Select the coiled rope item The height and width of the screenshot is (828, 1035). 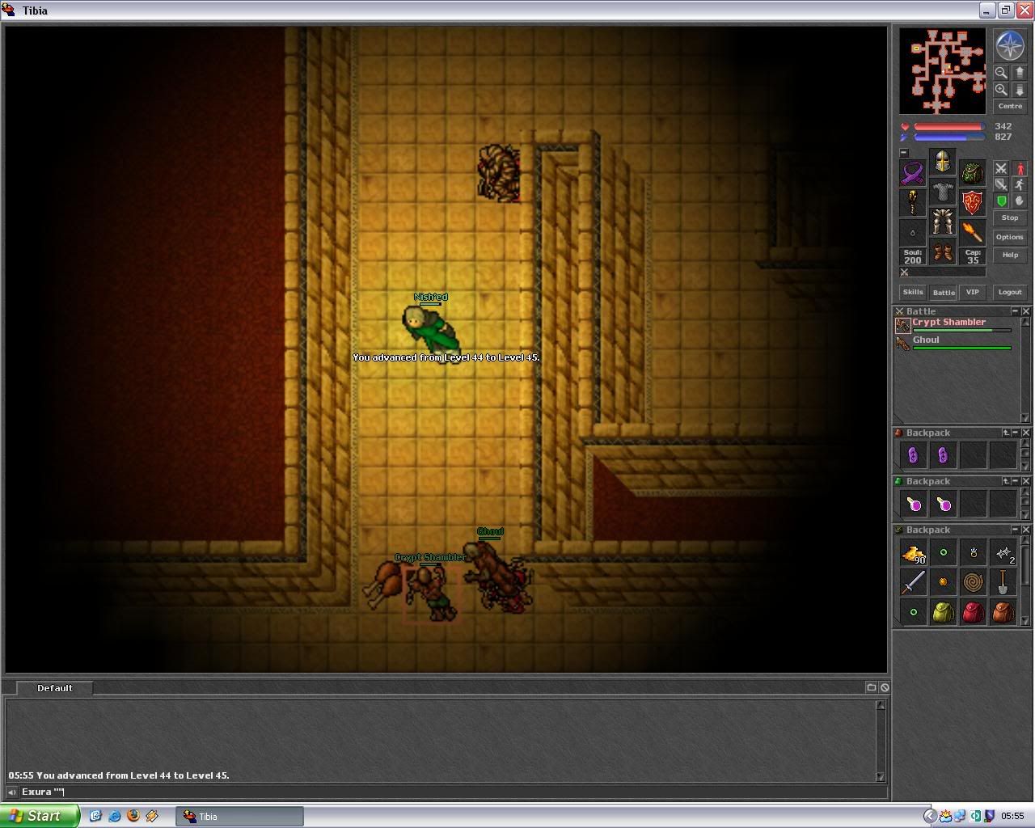point(973,582)
